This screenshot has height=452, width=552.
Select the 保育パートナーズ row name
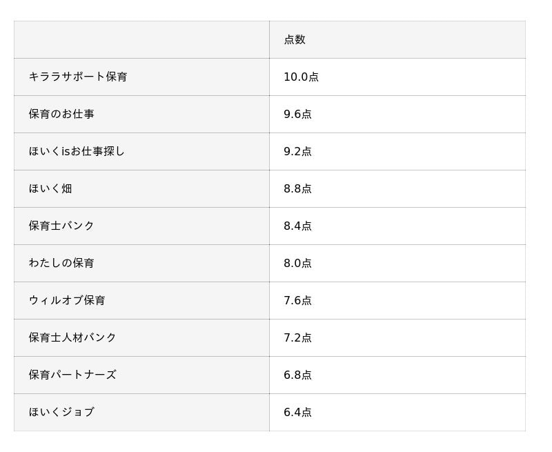click(x=72, y=375)
